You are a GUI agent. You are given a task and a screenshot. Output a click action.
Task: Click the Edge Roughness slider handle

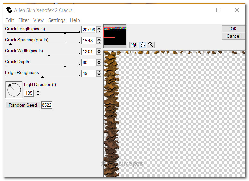pos(42,77)
